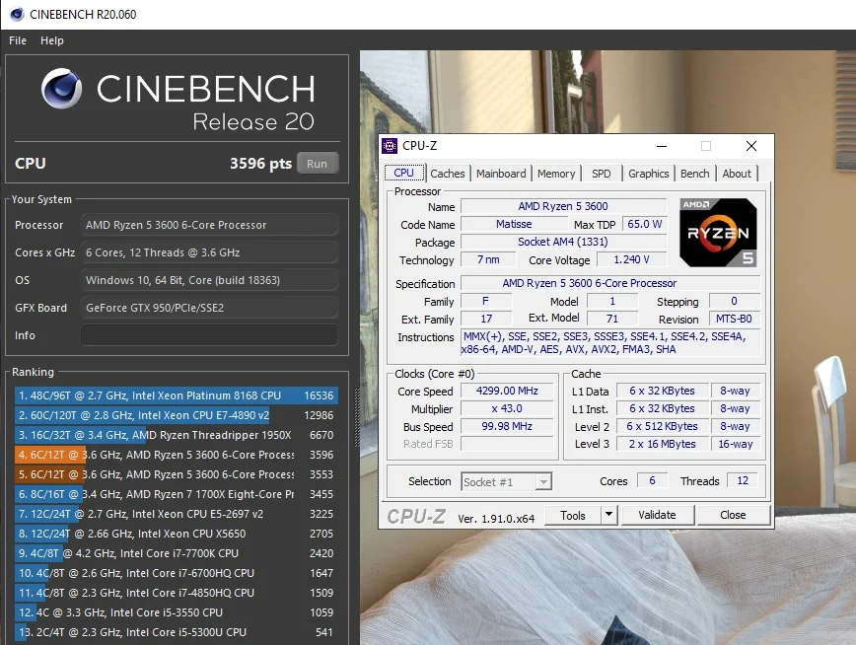Open the Graphics tab in CPU-Z
This screenshot has width=856, height=645.
(649, 174)
